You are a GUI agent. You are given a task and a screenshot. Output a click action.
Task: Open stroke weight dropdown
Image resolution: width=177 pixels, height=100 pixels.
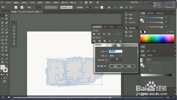pos(42,7)
